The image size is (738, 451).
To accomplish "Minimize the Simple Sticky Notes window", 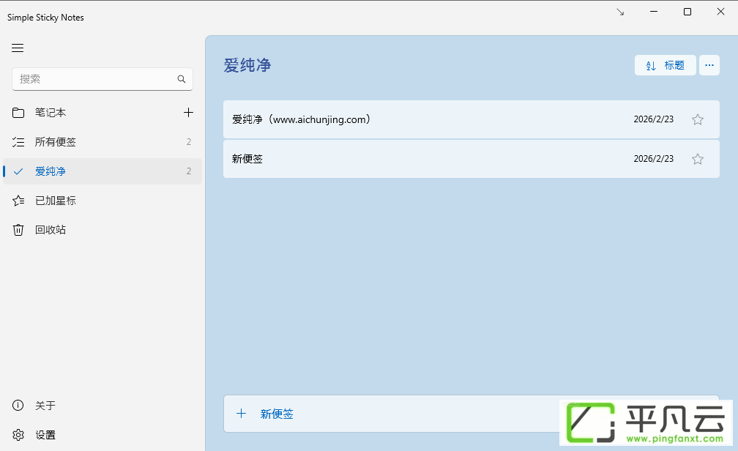I will (654, 12).
